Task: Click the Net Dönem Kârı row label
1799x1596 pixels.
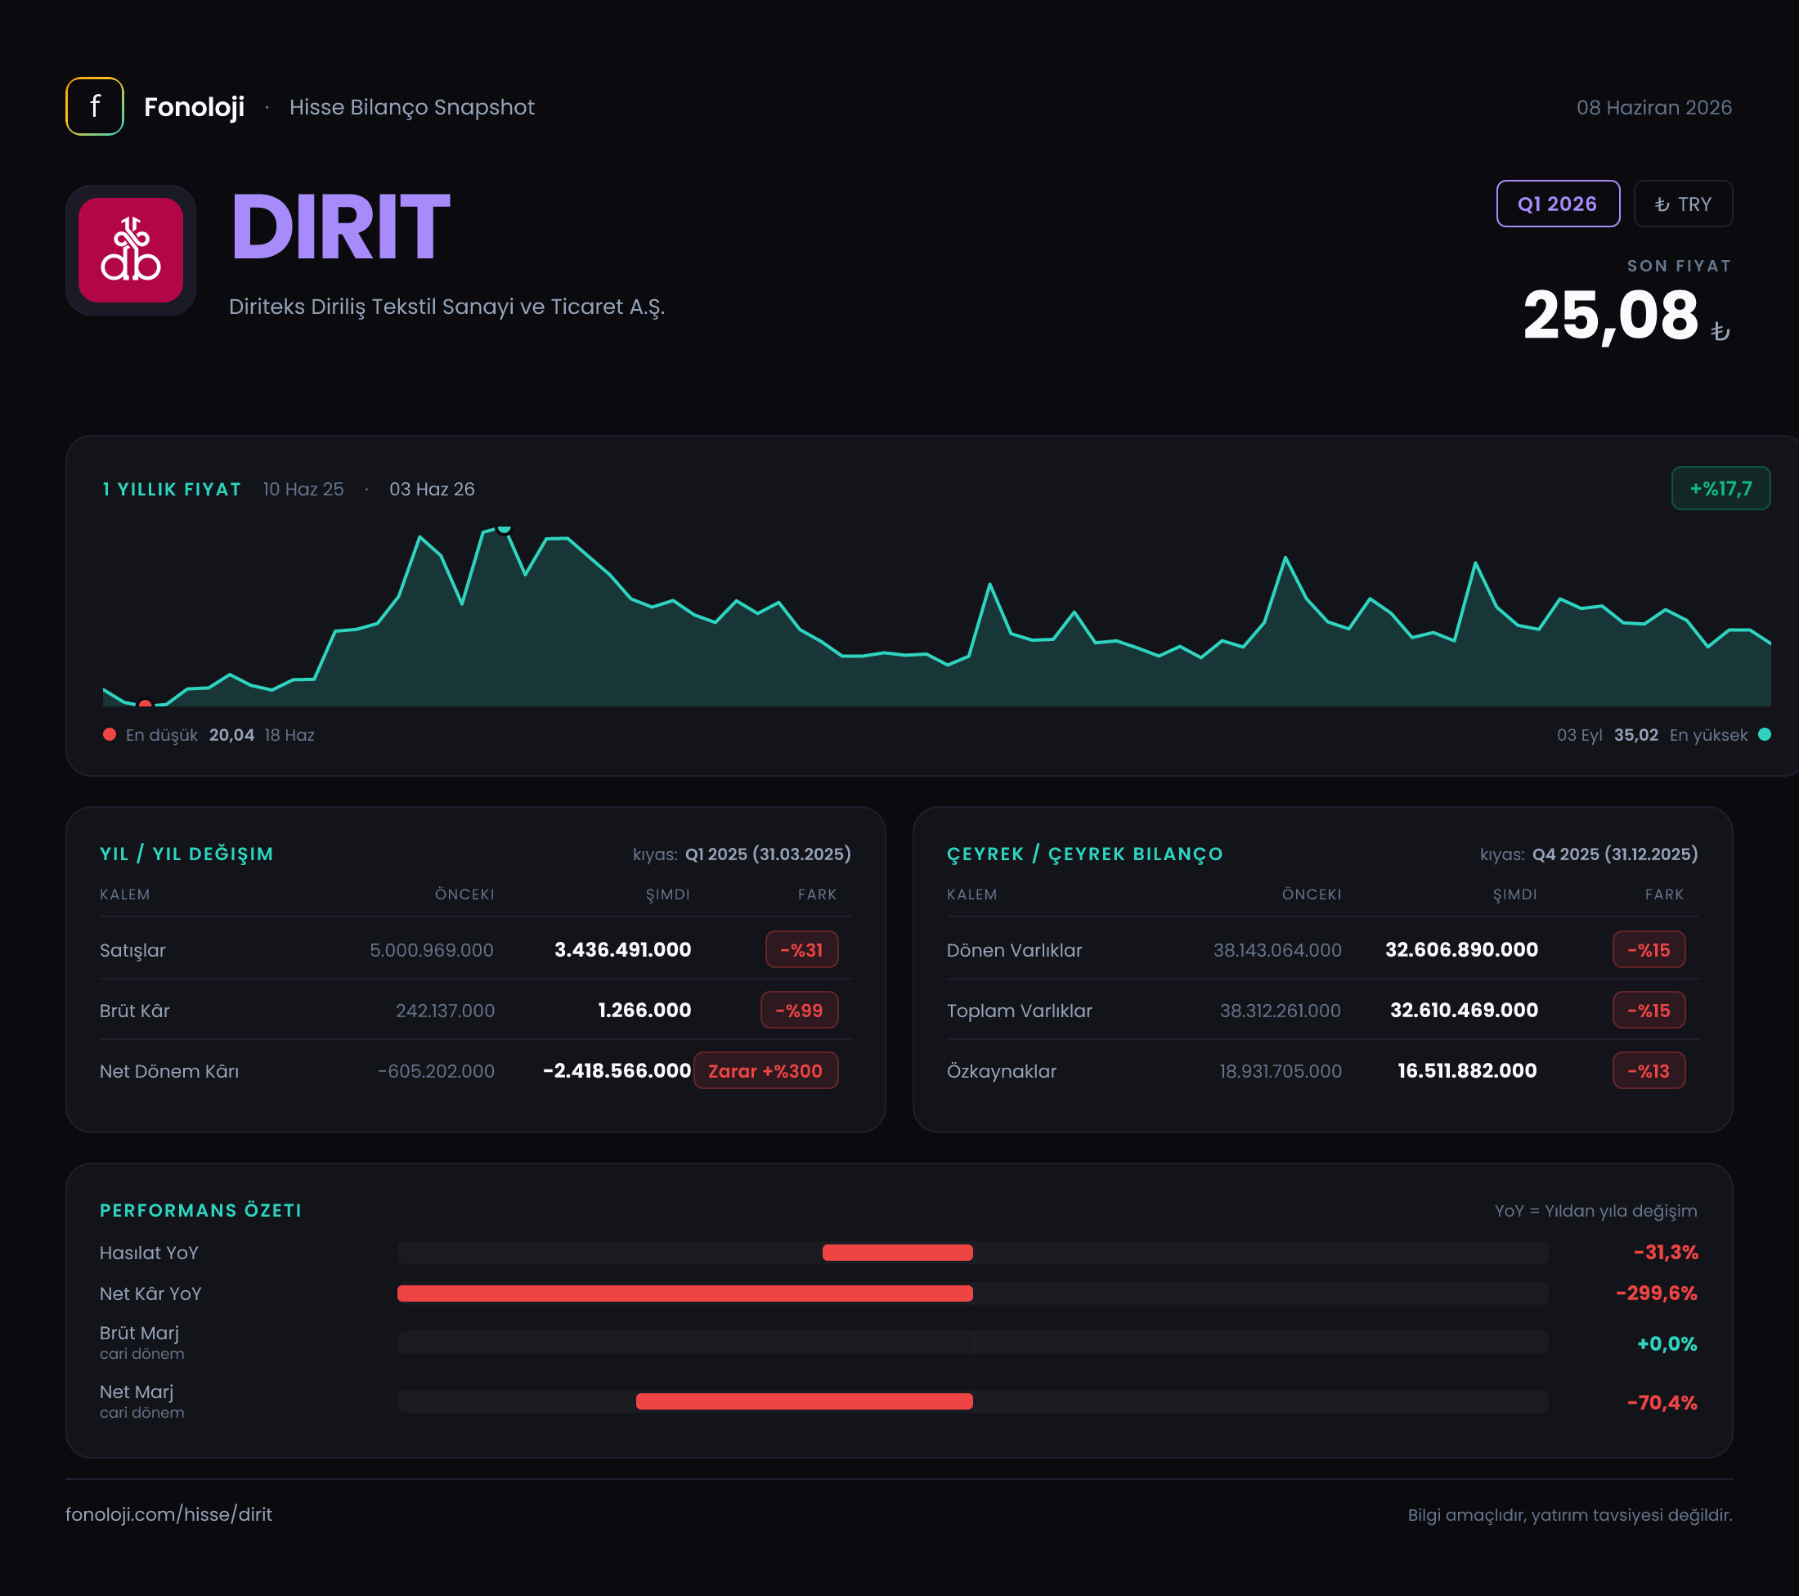Action: point(169,1072)
